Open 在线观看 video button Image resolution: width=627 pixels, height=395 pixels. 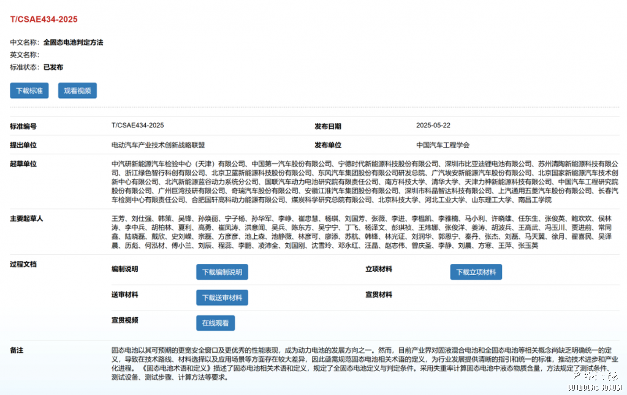click(x=215, y=323)
